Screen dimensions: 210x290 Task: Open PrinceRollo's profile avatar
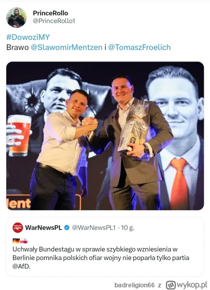(x=16, y=17)
